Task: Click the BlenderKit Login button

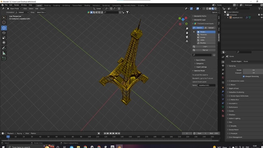Action: point(204,46)
